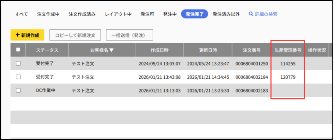The width and height of the screenshot is (334, 140).
Task: Switch to the 発注済み以外 tab
Action: point(226,14)
